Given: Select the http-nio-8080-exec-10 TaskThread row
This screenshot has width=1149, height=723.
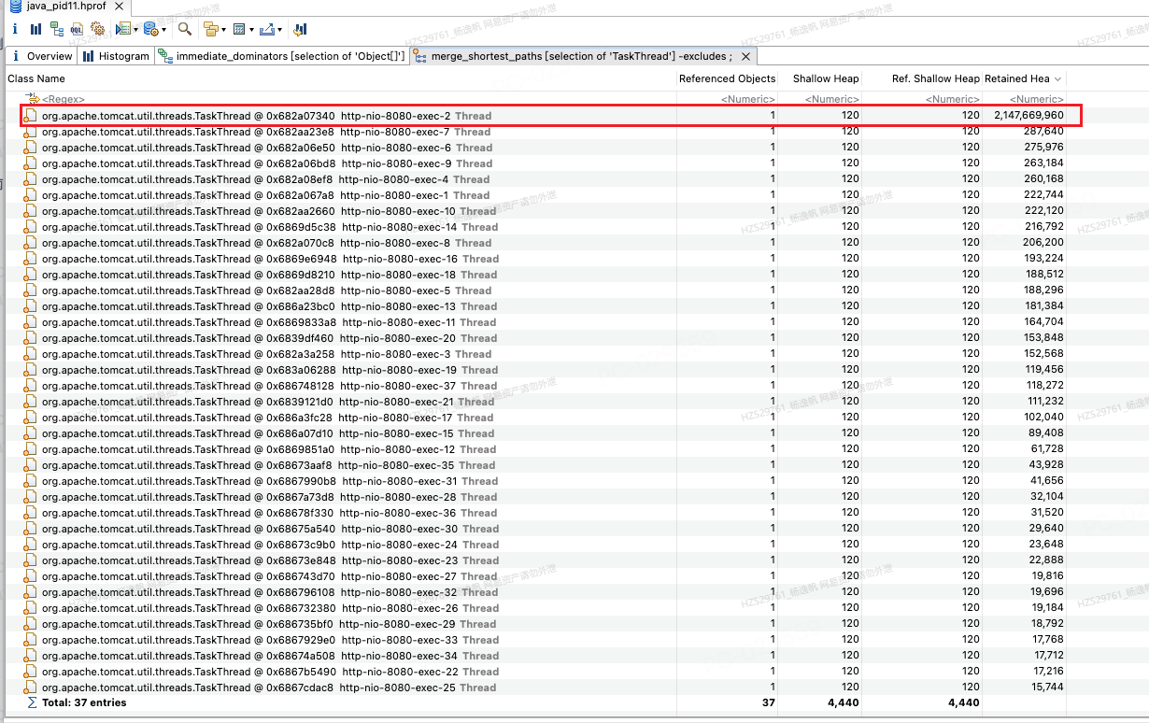Looking at the screenshot, I should [x=534, y=211].
